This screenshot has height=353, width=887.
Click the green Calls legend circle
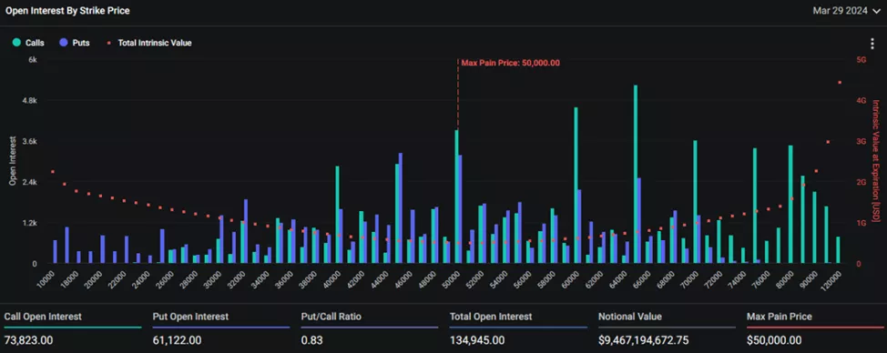[x=16, y=43]
